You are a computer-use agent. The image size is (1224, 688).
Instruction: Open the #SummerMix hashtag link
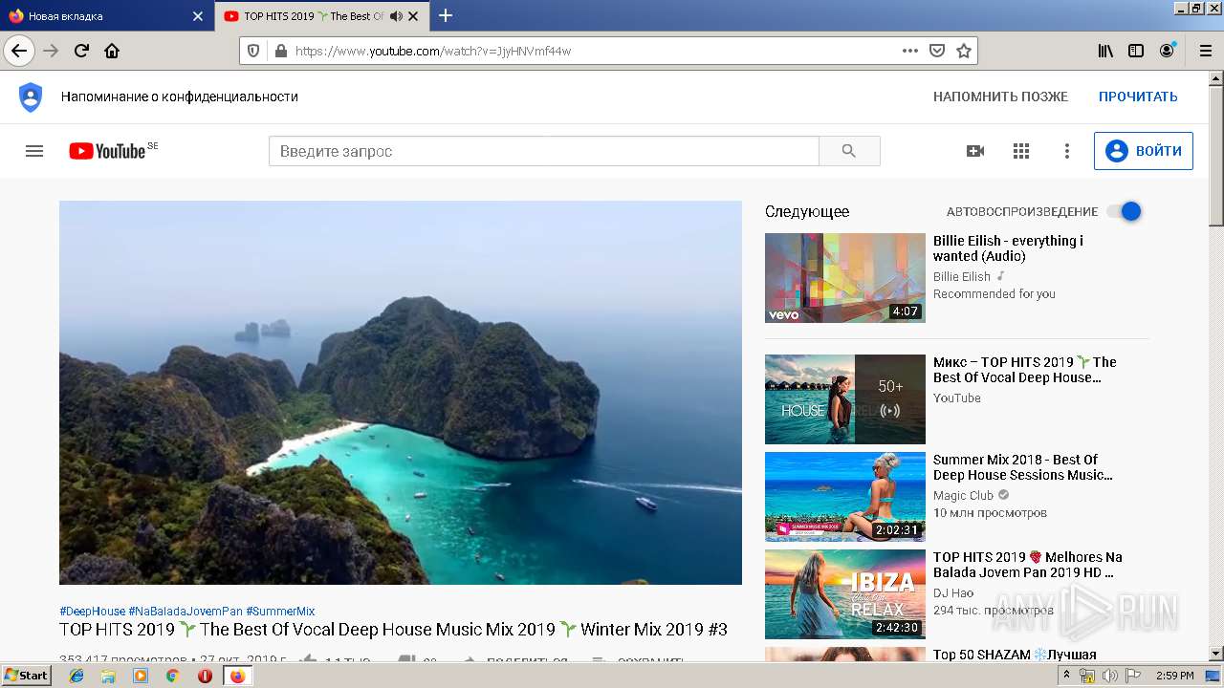[x=280, y=612]
